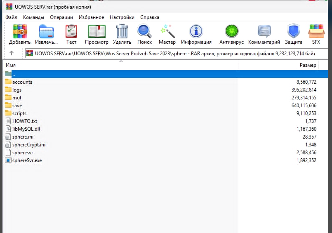332x233 pixels.
Task: Select the scripts folder icon
Action: (8, 113)
